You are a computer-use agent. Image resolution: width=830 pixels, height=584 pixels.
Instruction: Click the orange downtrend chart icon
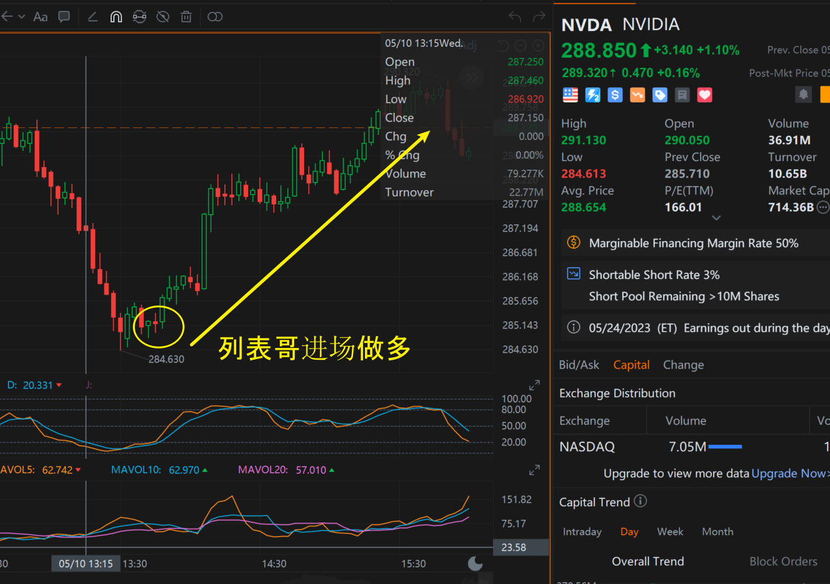[x=637, y=95]
